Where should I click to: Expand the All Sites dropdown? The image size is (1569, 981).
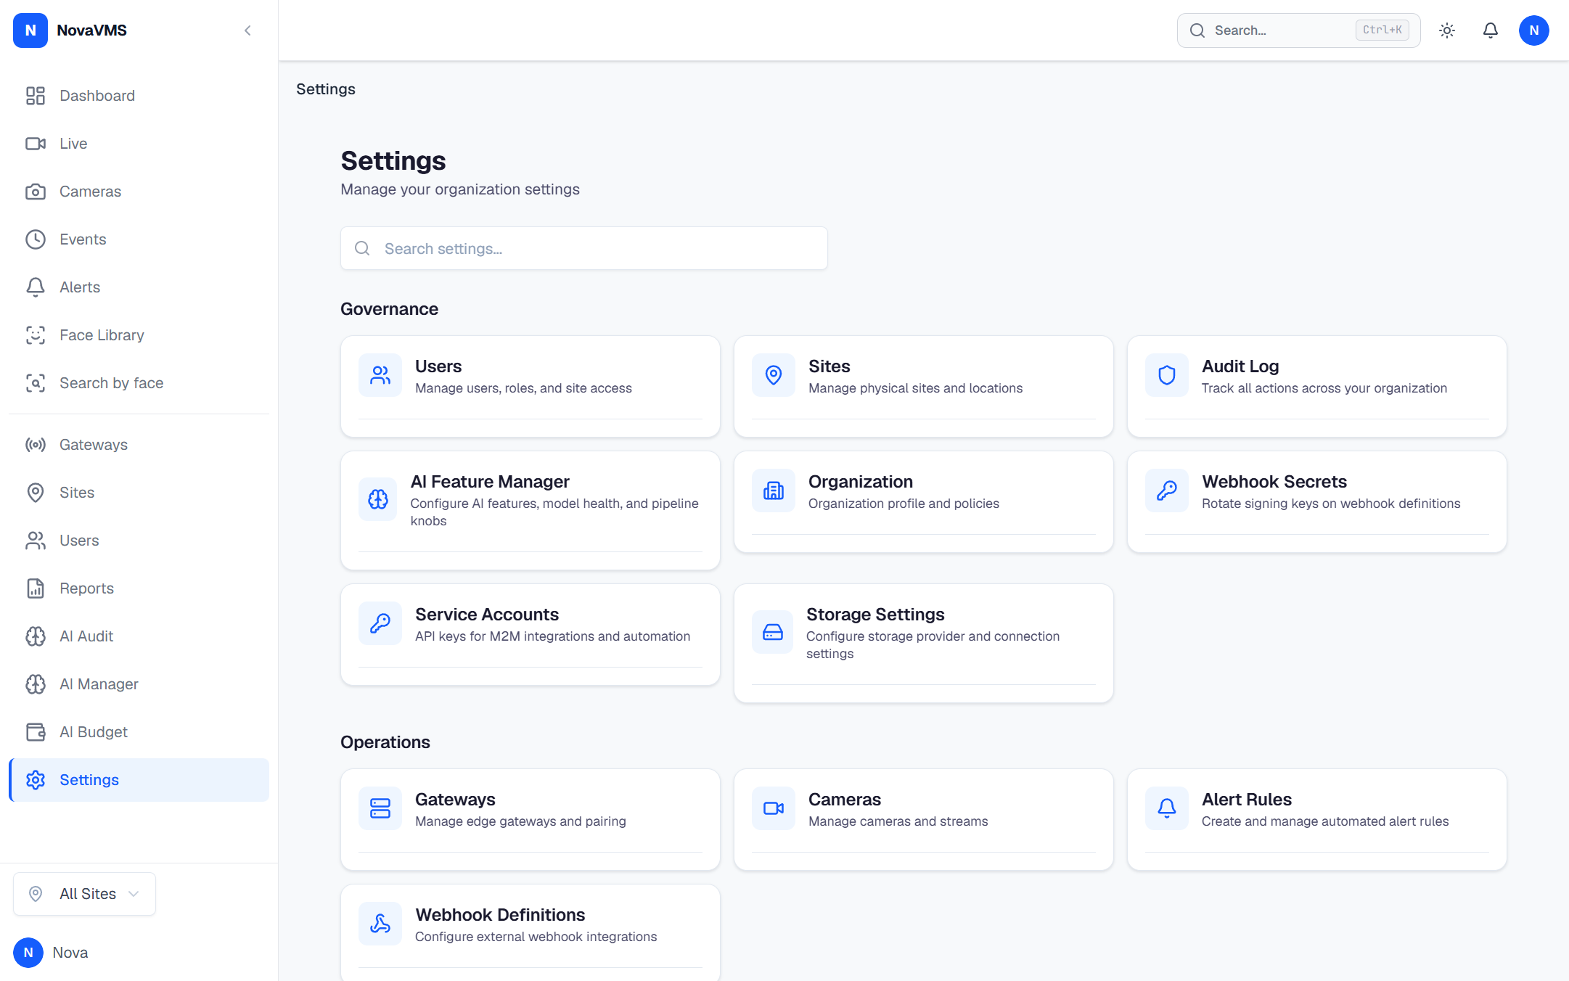click(84, 894)
